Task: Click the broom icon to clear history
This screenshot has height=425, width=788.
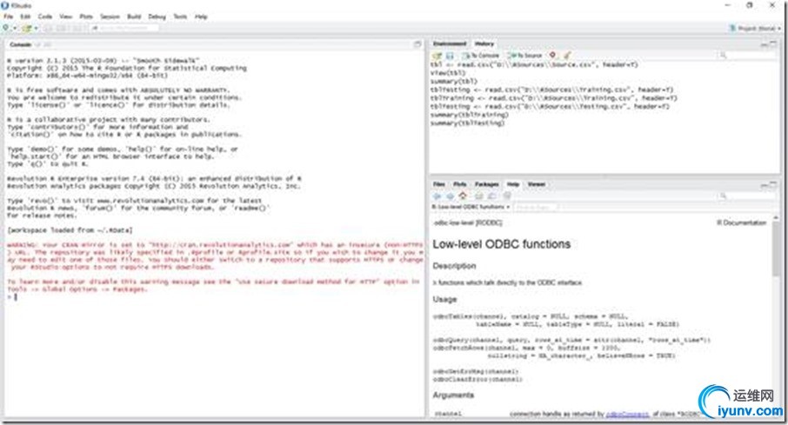Action: click(567, 55)
